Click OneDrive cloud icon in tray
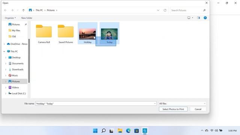This screenshot has width=240, height=135. click(207, 130)
